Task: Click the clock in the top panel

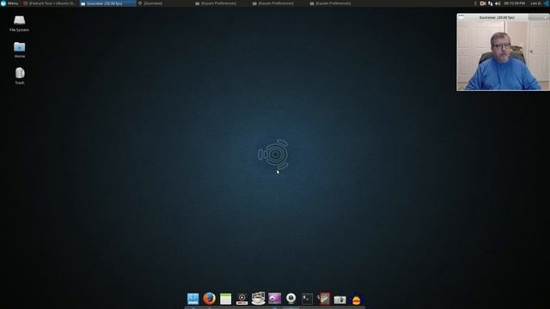Action: pyautogui.click(x=515, y=3)
